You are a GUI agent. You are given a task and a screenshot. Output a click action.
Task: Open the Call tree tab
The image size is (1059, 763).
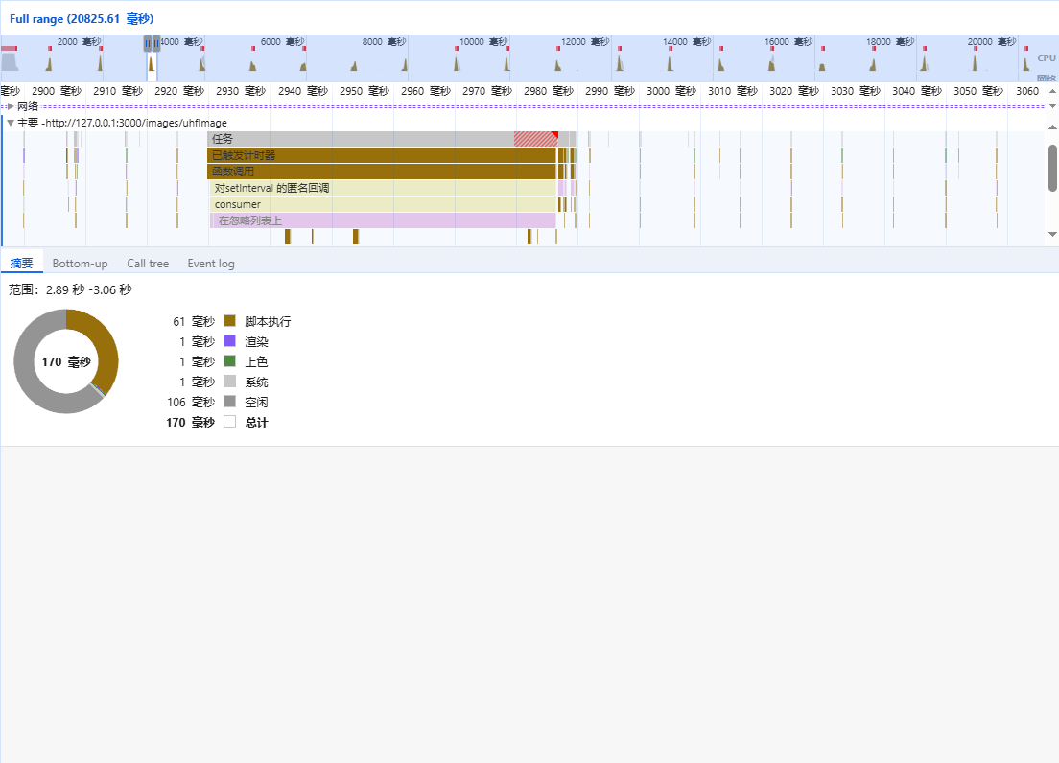[148, 264]
